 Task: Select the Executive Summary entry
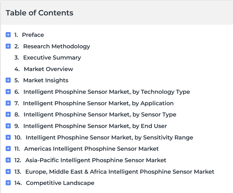coord(52,58)
